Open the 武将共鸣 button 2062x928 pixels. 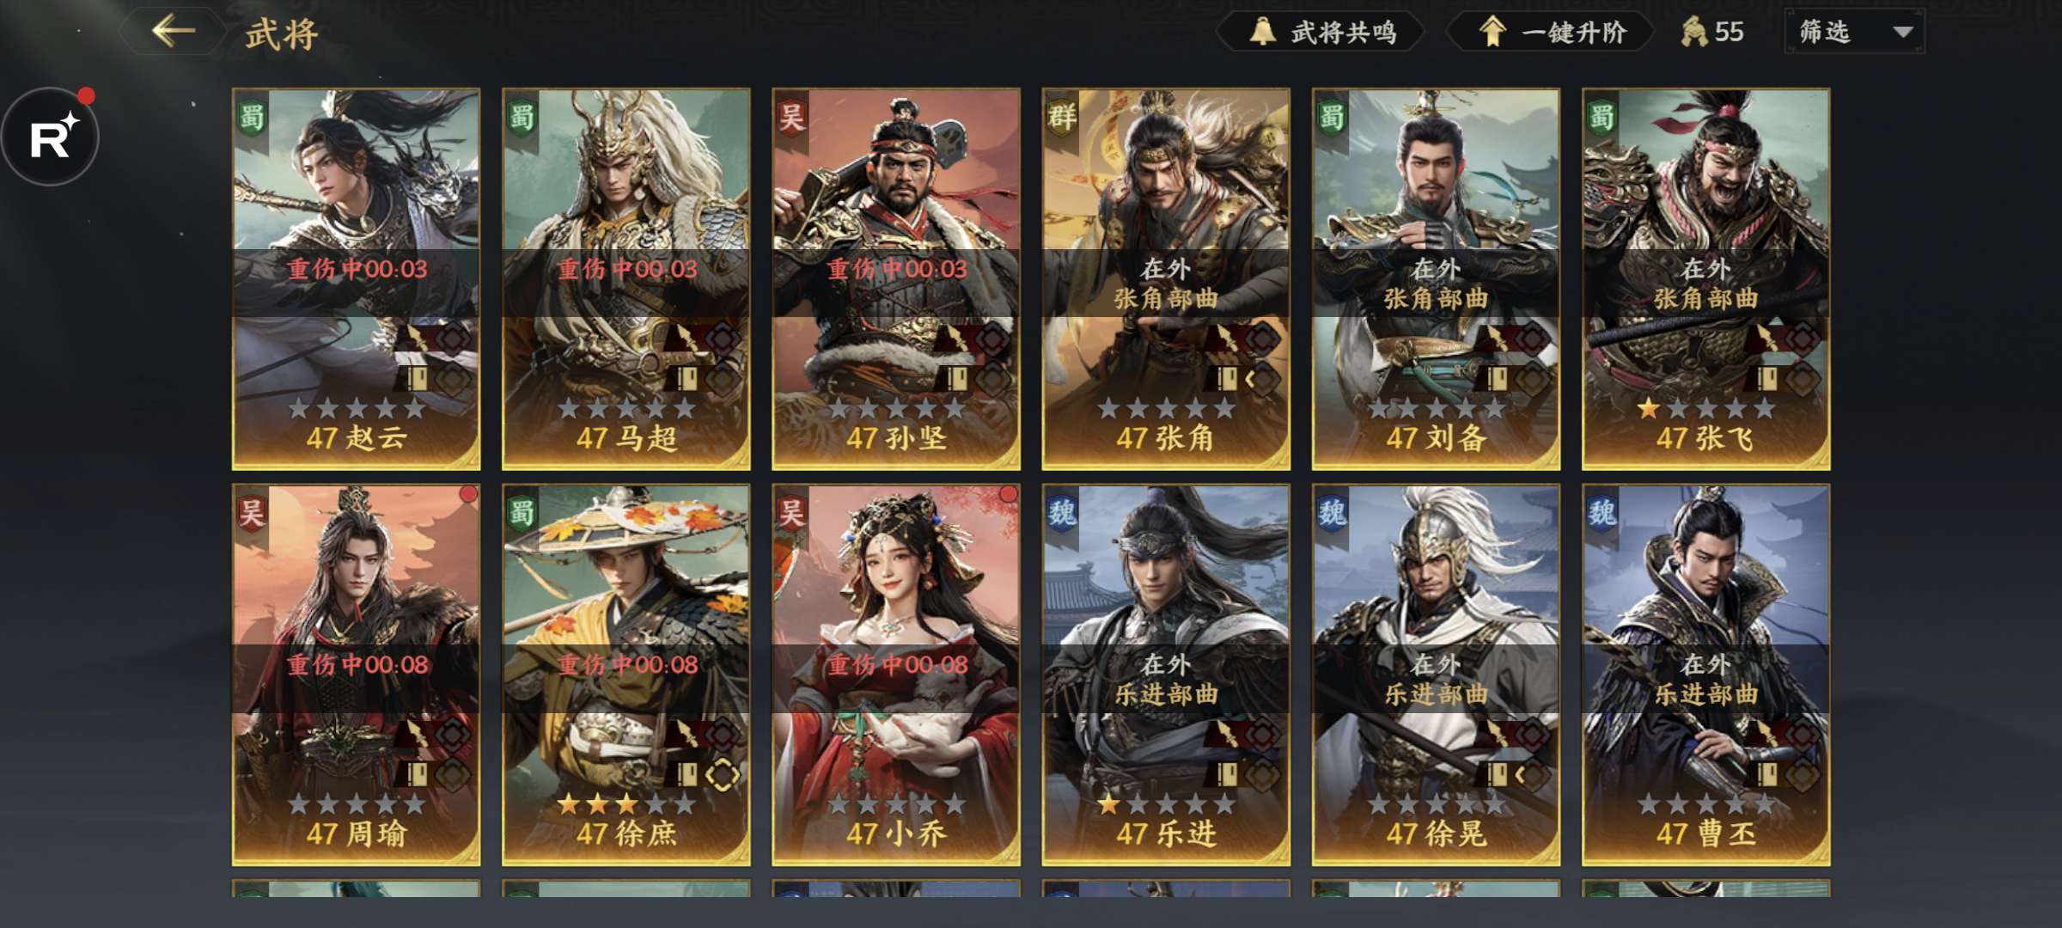pyautogui.click(x=1321, y=32)
